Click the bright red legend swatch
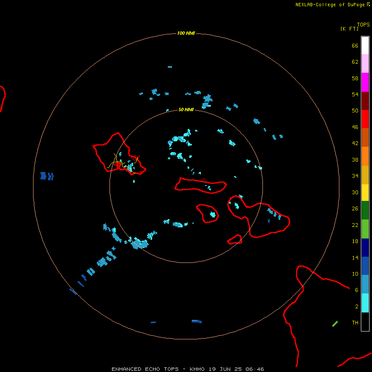Viewport: 372px width, 372px height. 365,119
